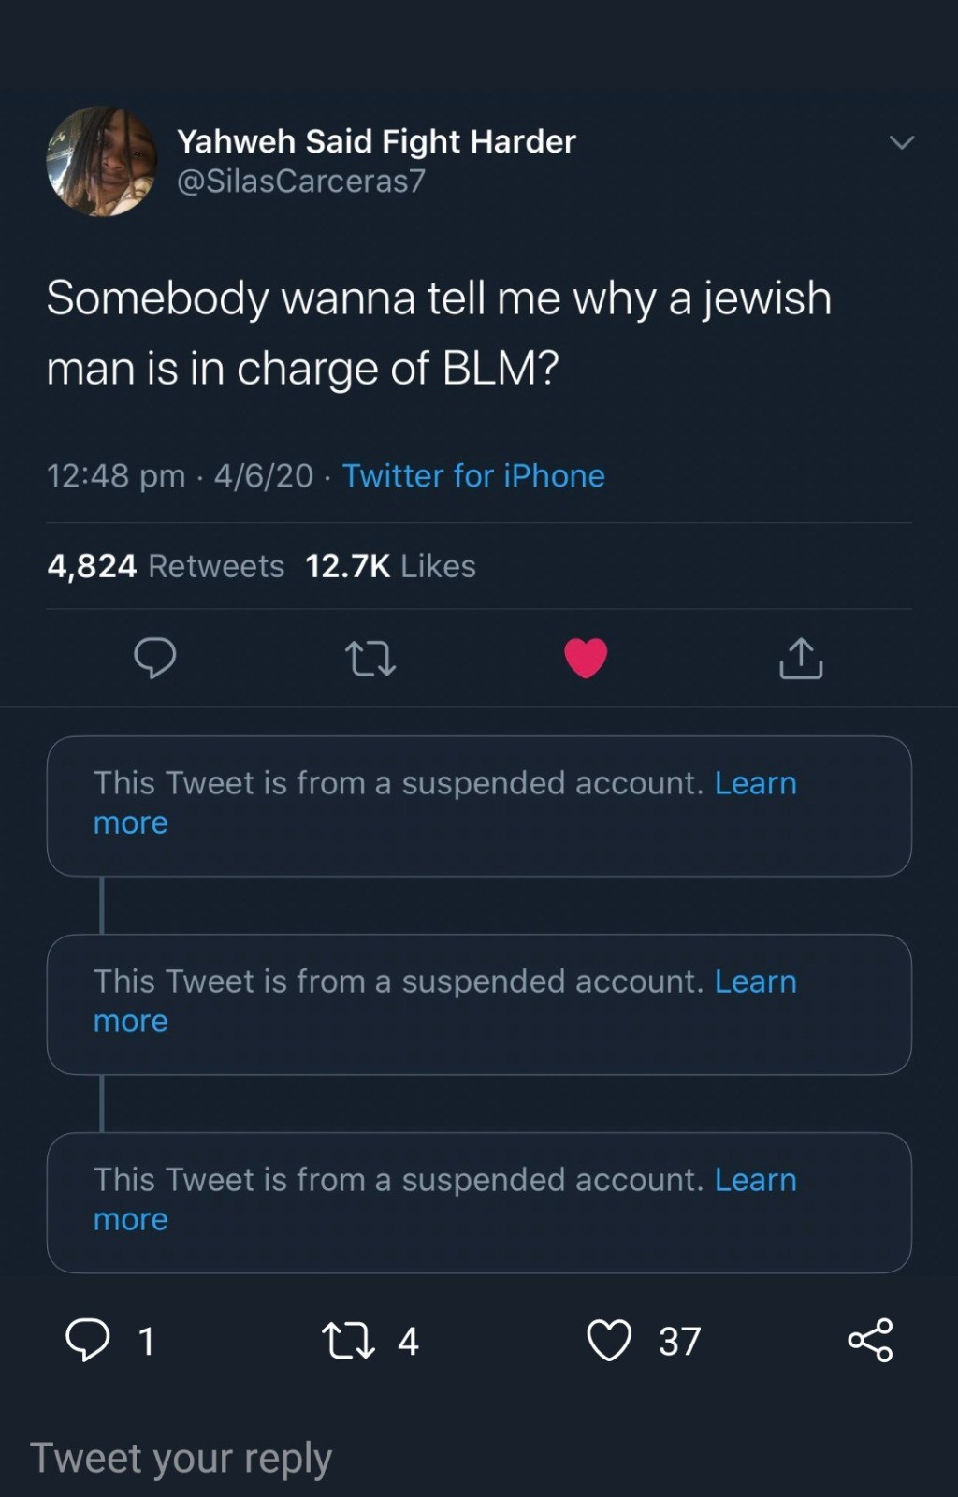This screenshot has width=958, height=1497.
Task: Tap the reply speech bubble under the main tweet
Action: tap(155, 658)
